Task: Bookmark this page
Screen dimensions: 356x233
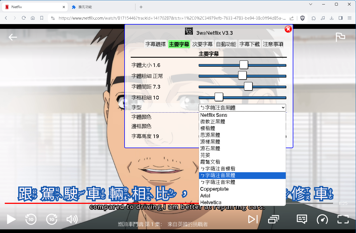Action: pos(42,18)
